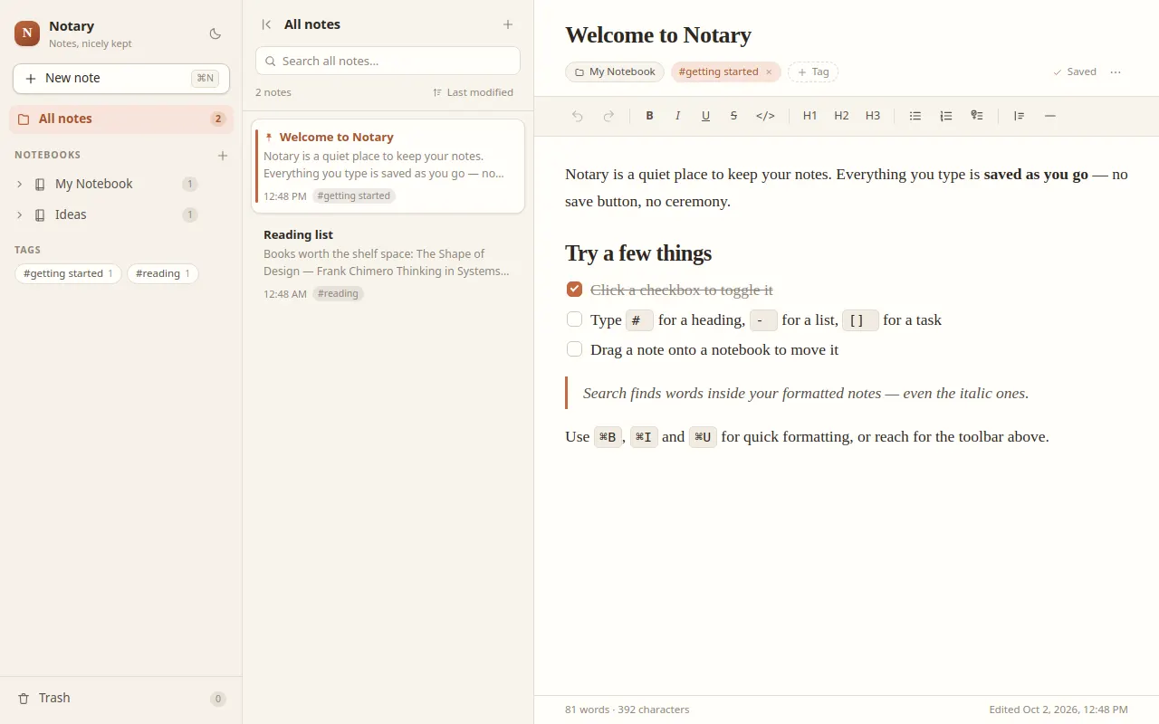
Task: Remove the #getting started tag from note
Action: 769,72
